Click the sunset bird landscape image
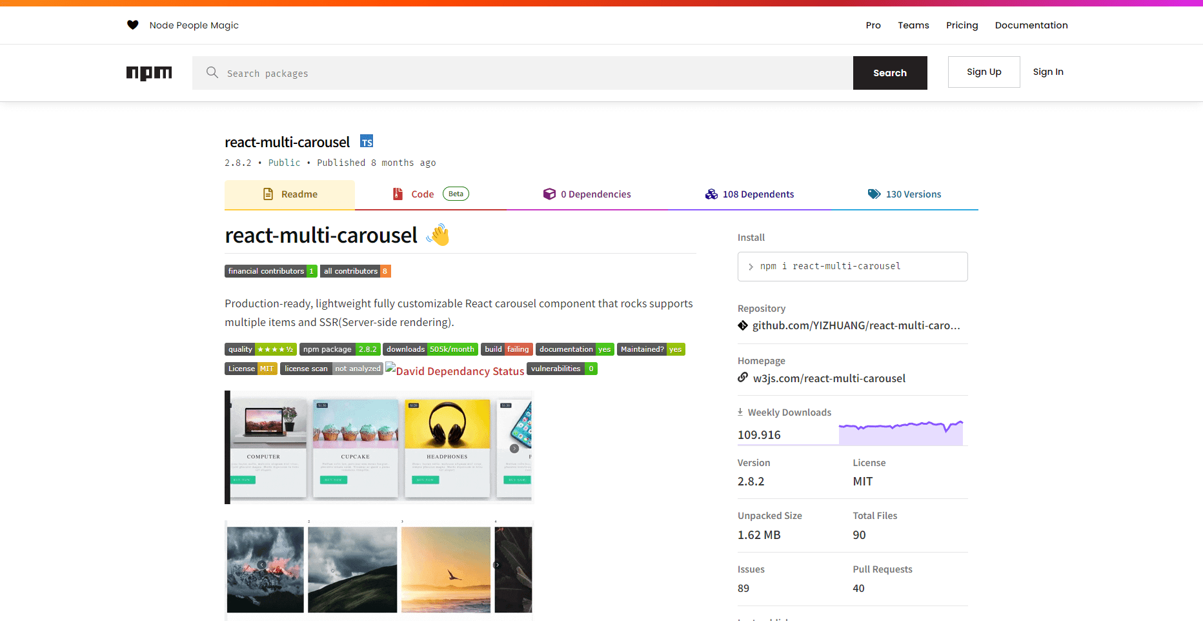 446,569
